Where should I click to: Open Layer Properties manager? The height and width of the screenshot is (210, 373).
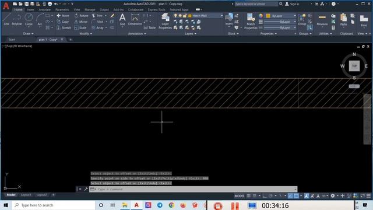[x=165, y=21]
